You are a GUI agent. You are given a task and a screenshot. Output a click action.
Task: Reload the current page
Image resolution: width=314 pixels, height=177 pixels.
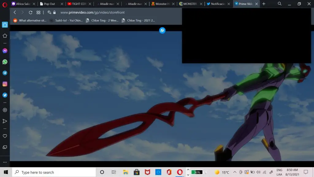click(x=30, y=13)
